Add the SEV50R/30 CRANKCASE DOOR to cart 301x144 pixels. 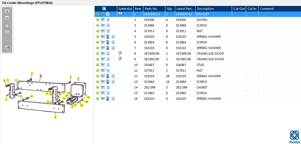[x=103, y=54]
